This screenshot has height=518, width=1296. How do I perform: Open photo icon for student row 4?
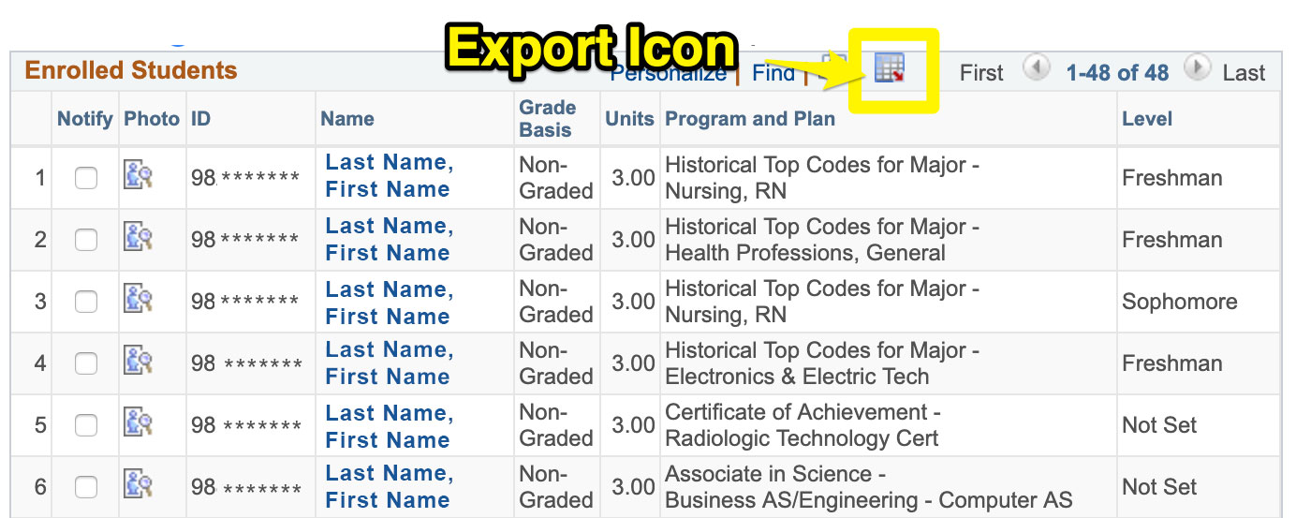coord(138,362)
